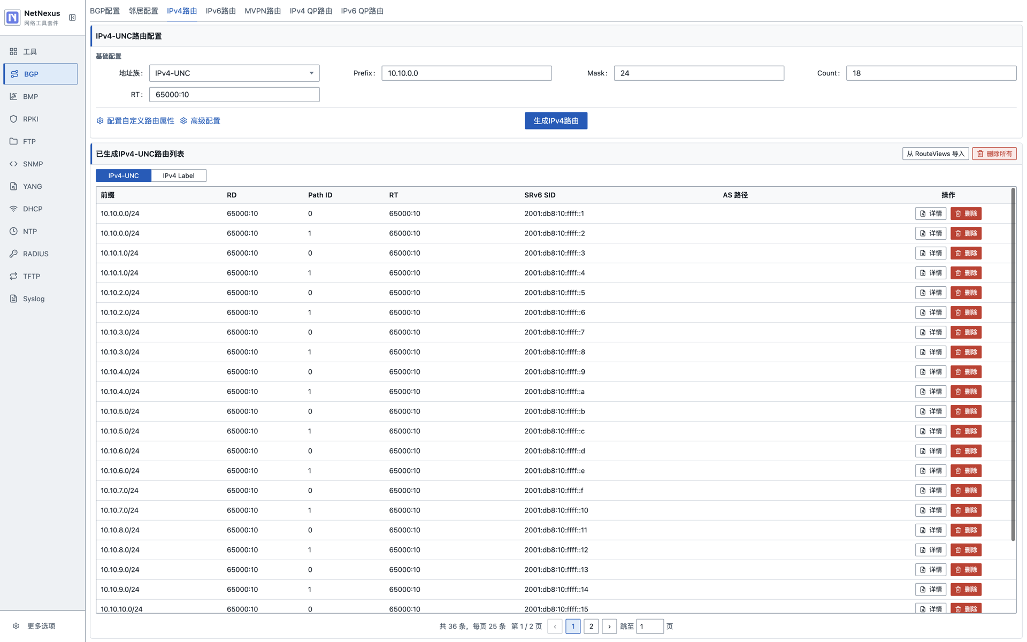Click the RT input field
Viewport: 1027px width, 642px height.
(x=234, y=95)
